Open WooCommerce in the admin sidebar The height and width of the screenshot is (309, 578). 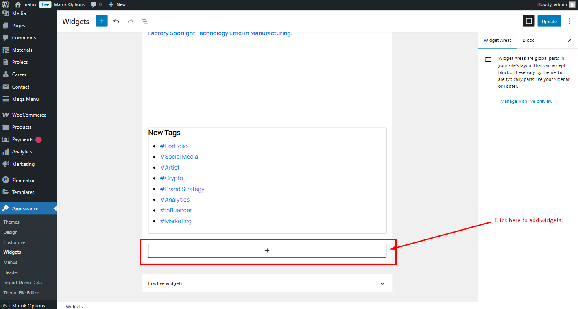tap(28, 115)
